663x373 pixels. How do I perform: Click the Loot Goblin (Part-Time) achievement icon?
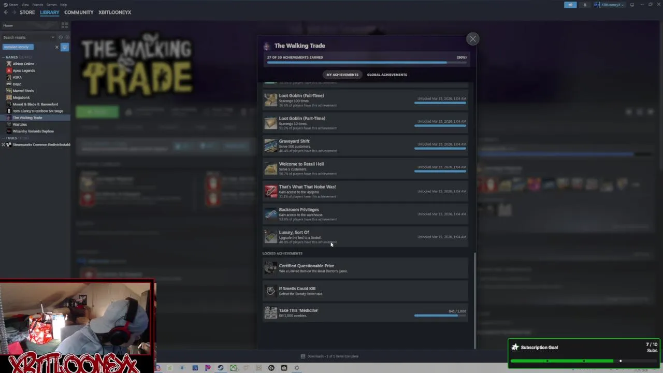(270, 122)
